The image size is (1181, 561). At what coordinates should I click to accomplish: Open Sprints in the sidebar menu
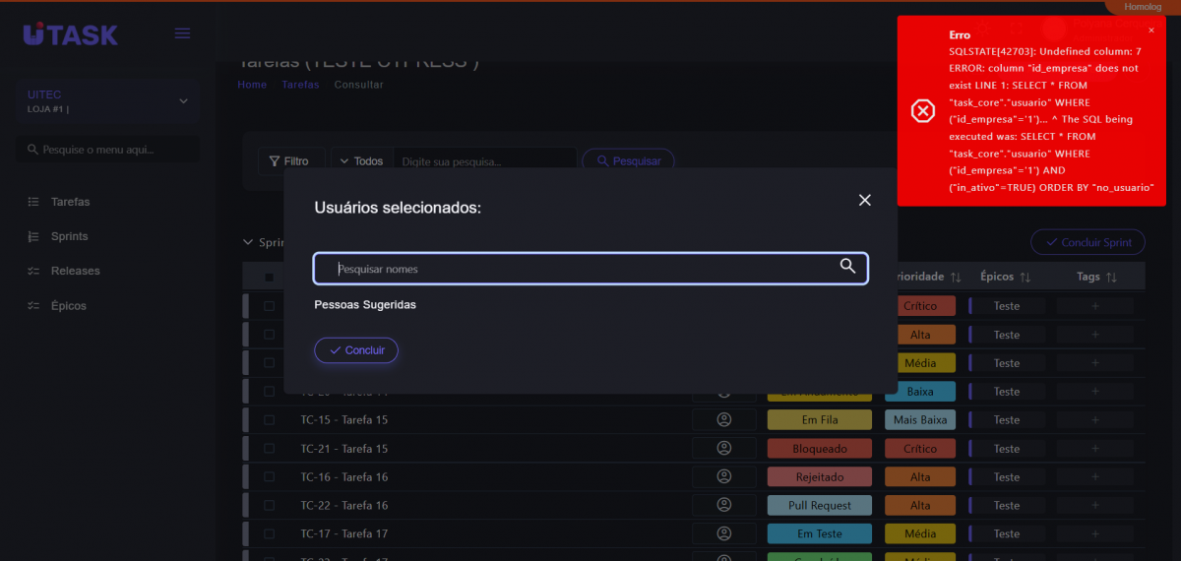point(69,236)
